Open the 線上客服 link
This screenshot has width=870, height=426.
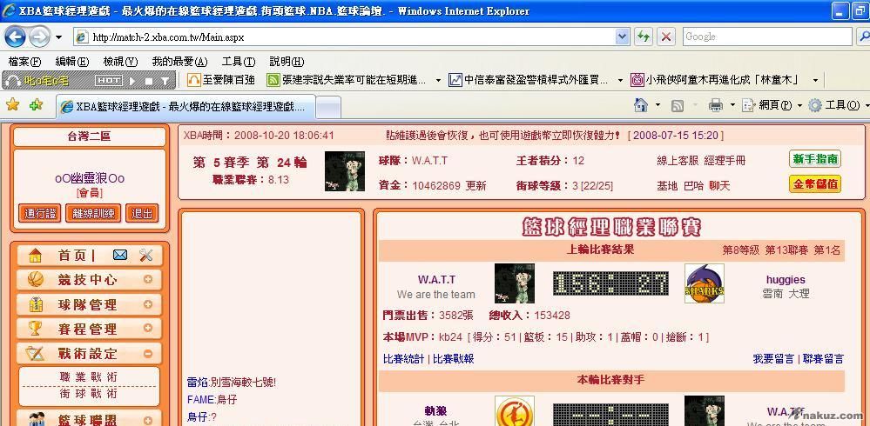pos(678,161)
